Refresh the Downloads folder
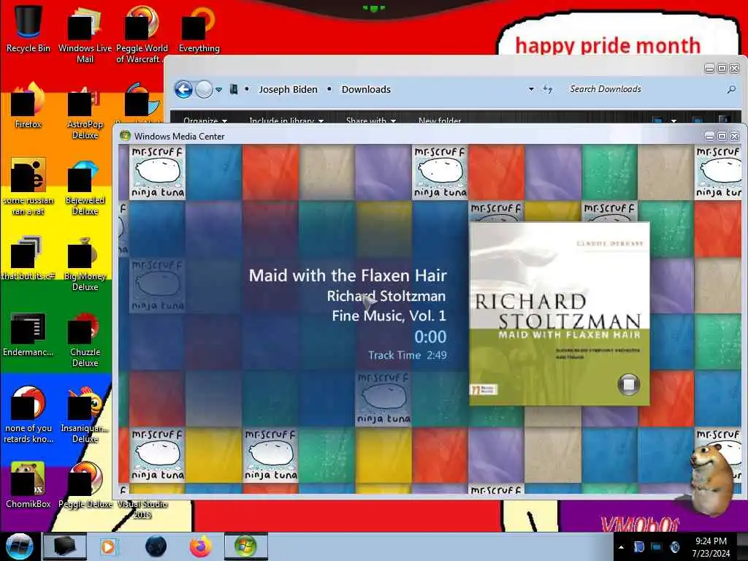 (548, 89)
